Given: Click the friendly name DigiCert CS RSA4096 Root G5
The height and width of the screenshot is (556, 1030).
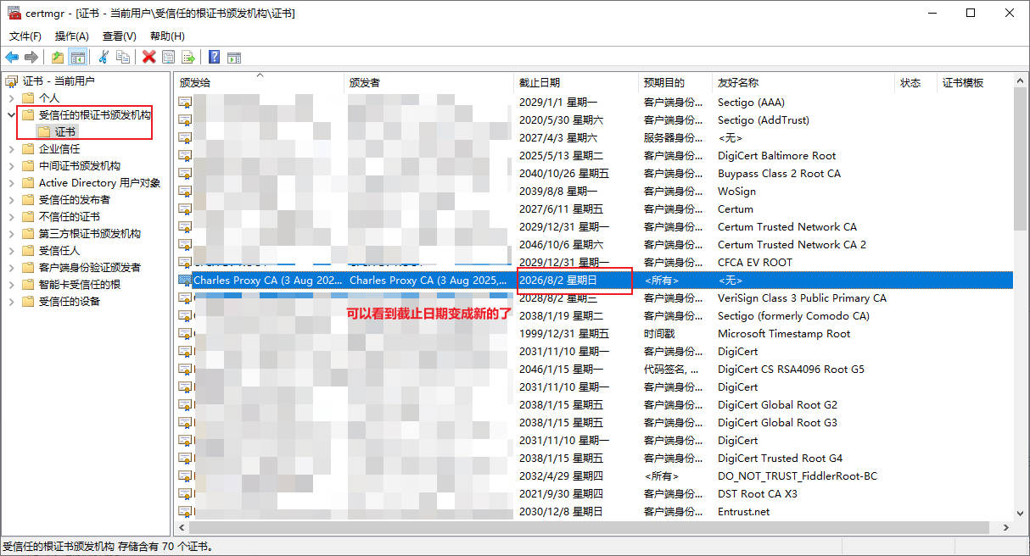Looking at the screenshot, I should point(791,370).
